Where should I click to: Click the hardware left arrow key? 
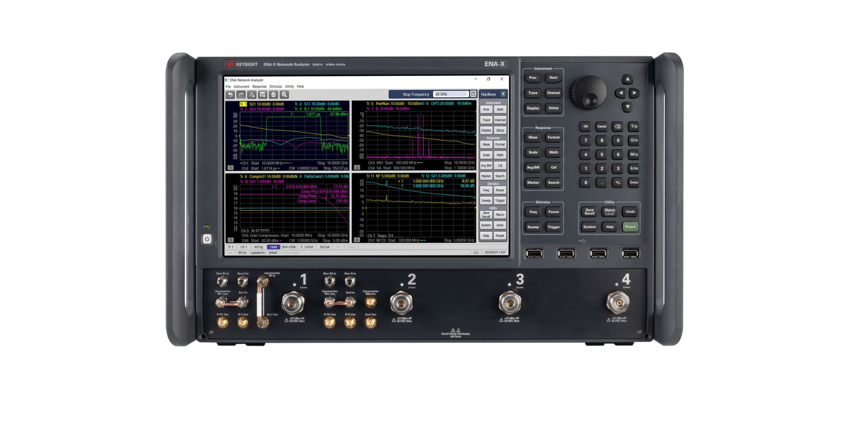click(620, 93)
